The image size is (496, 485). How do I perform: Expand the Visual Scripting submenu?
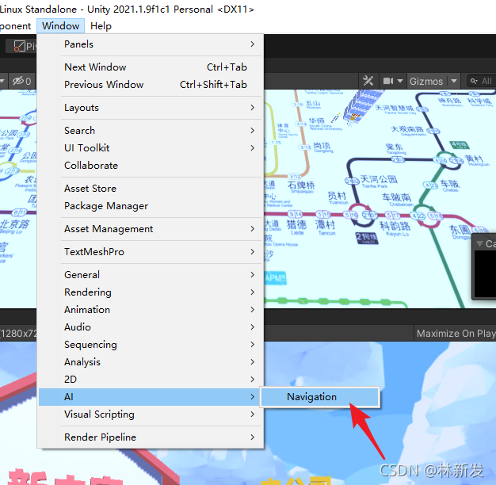[x=151, y=414]
